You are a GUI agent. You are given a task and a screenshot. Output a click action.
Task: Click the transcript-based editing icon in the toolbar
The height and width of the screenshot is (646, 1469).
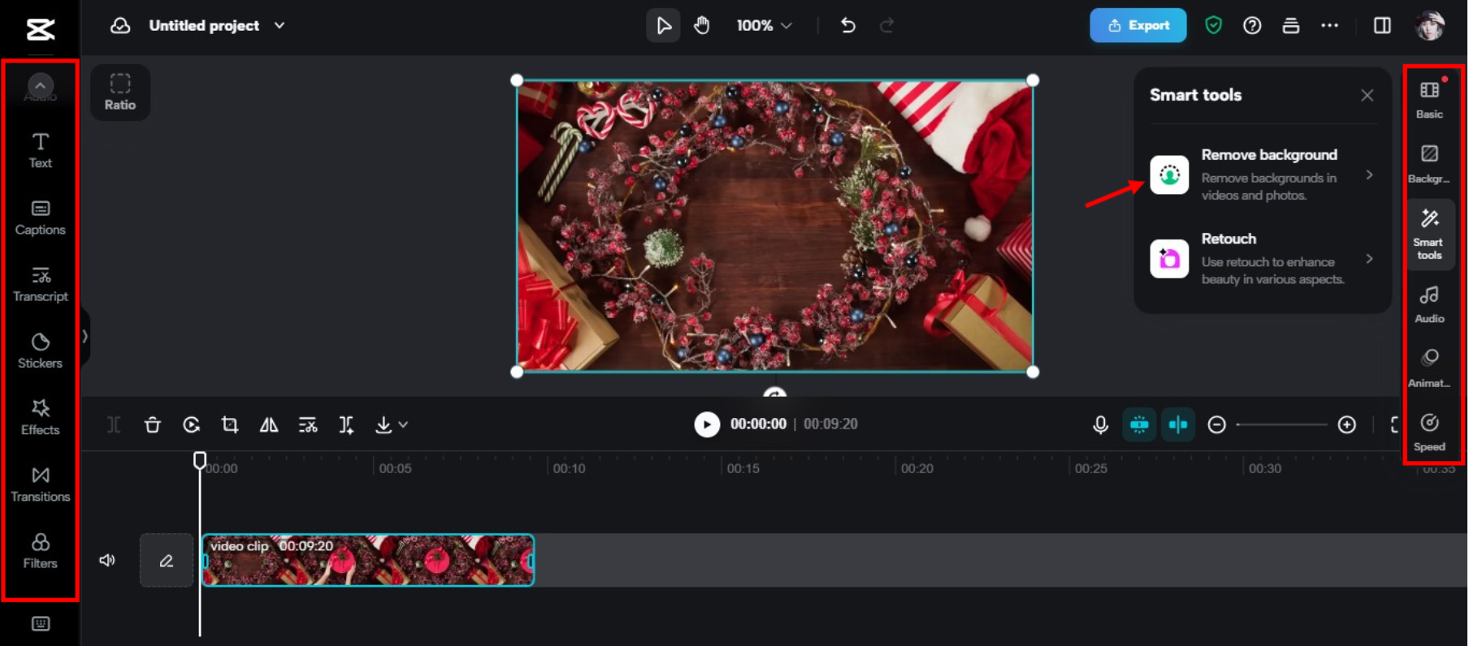[x=308, y=424]
